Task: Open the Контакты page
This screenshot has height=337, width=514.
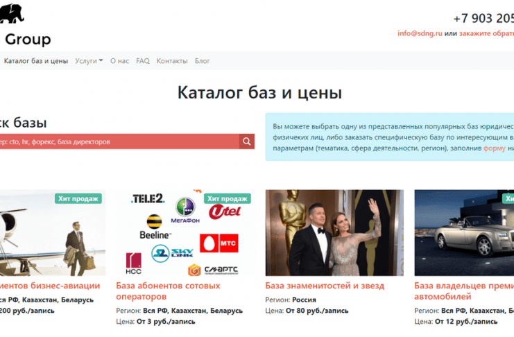Action: [172, 61]
